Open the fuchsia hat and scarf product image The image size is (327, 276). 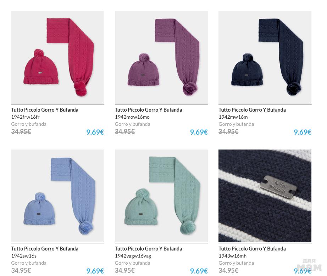[58, 57]
